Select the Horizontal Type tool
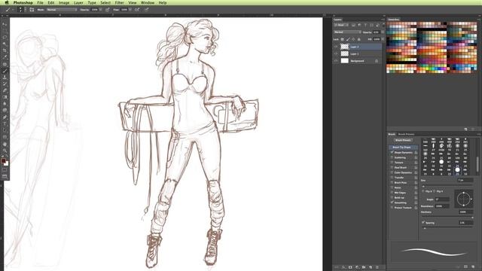Viewport: 482px width, 271px height. pos(5,124)
